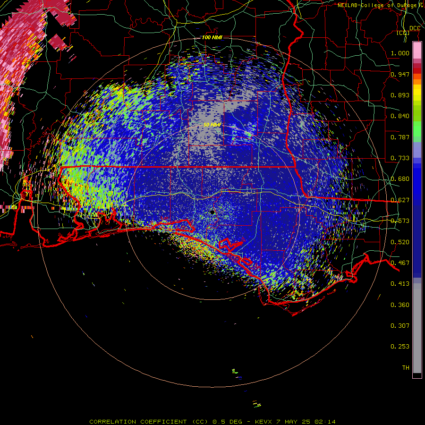
Task: Click the KEVX station identifier in caption
Action: point(263,422)
